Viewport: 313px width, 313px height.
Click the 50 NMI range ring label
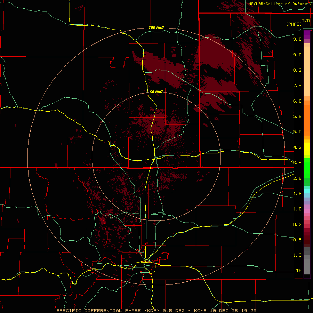pyautogui.click(x=156, y=92)
